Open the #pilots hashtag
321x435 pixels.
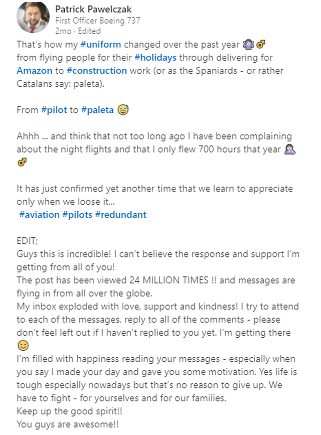coord(77,214)
